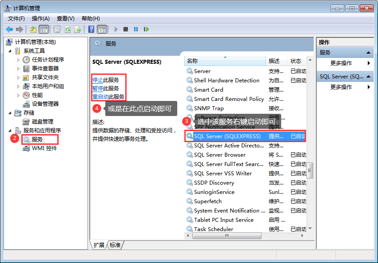The image size is (378, 263).
Task: Click the Forward arrow toolbar icon
Action: (20, 29)
